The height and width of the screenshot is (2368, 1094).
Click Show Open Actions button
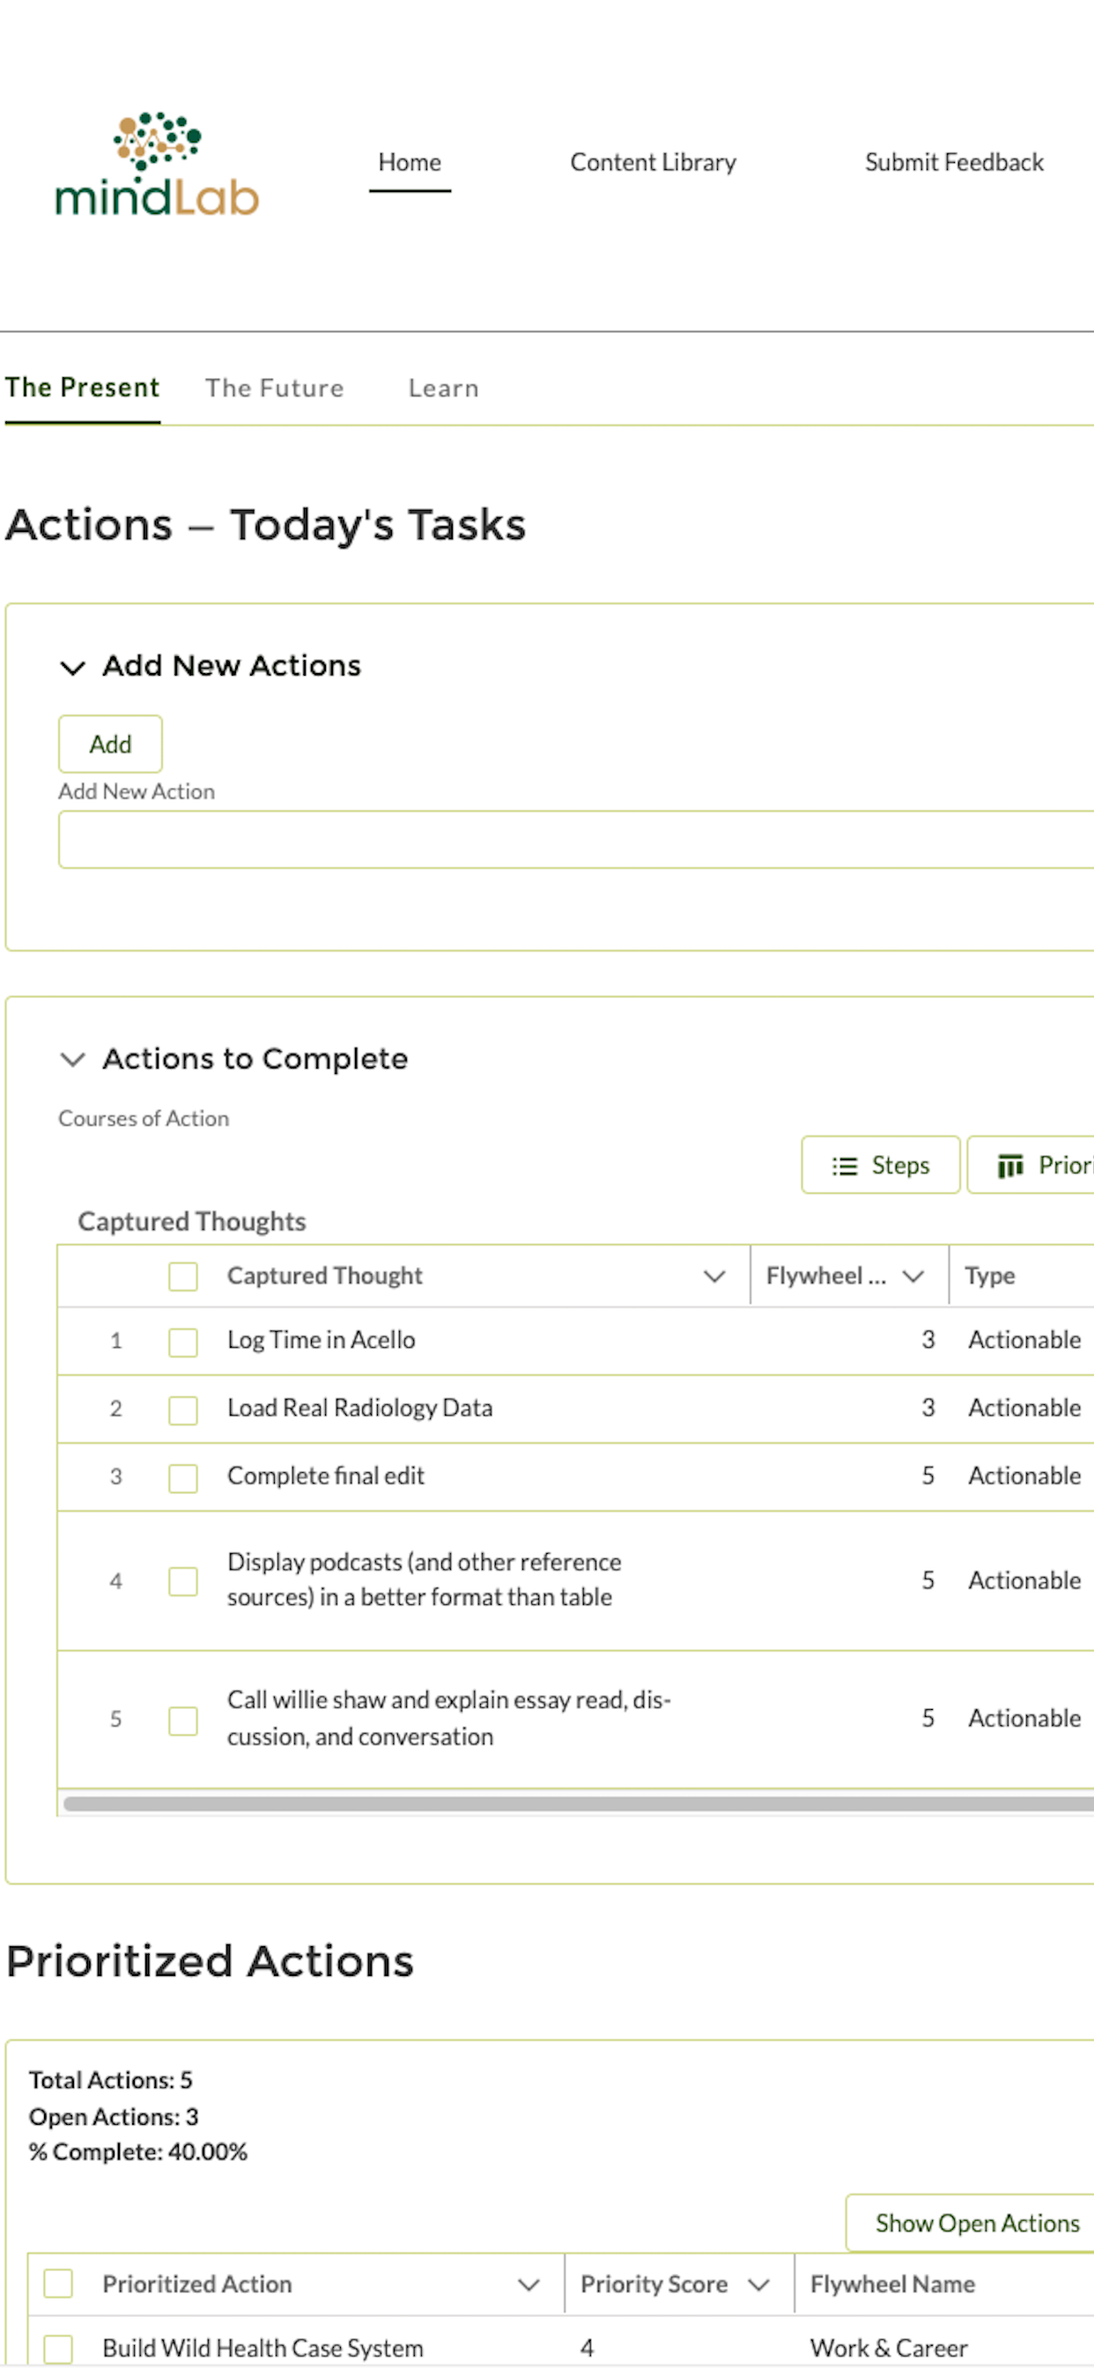pyautogui.click(x=976, y=2223)
